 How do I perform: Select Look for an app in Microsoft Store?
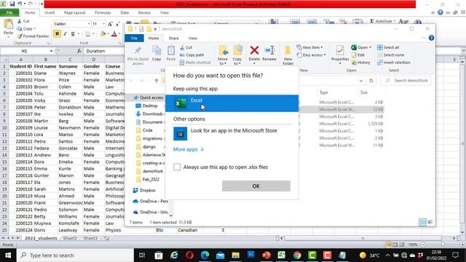[x=232, y=133]
